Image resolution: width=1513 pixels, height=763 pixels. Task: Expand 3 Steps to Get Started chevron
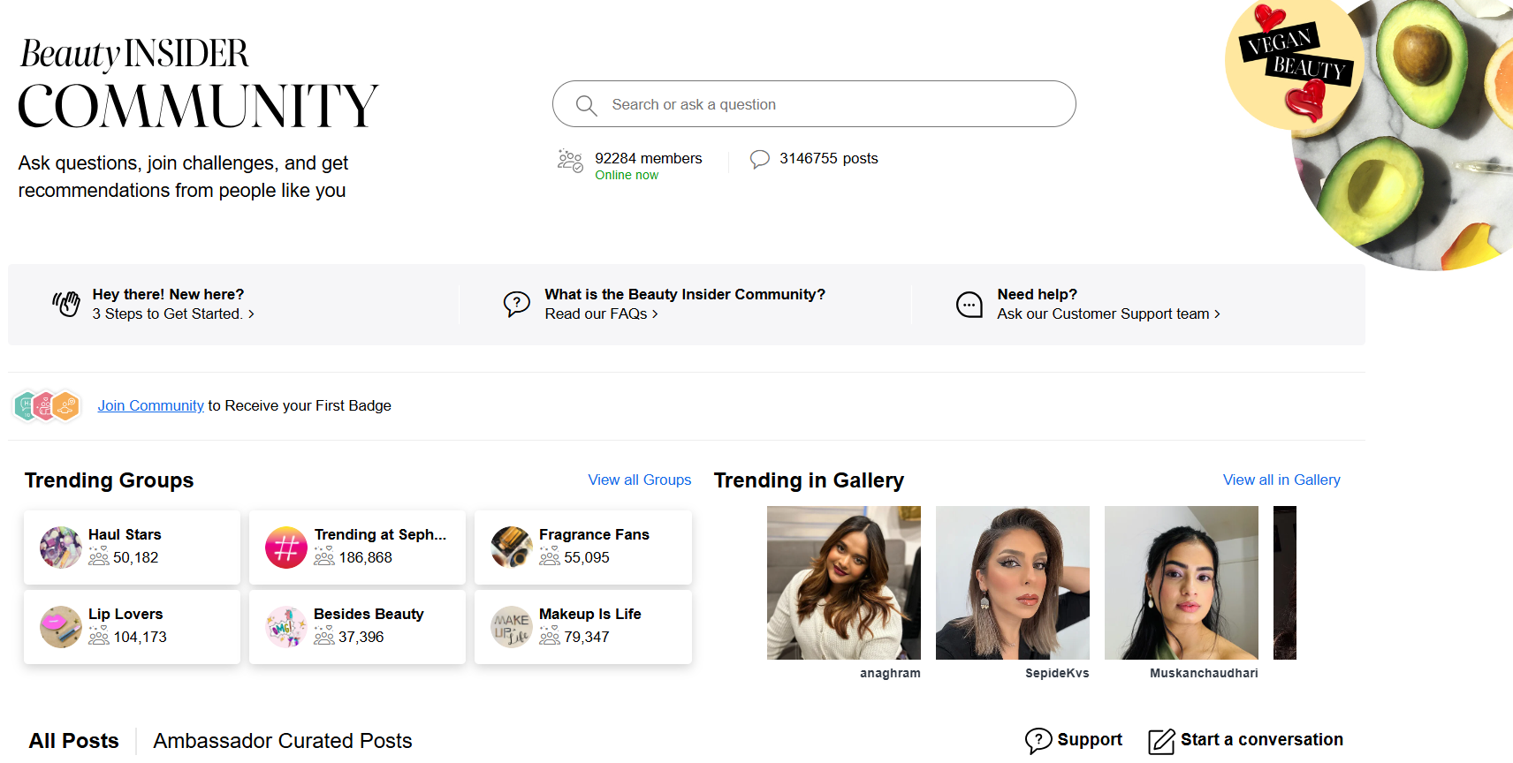(x=251, y=314)
